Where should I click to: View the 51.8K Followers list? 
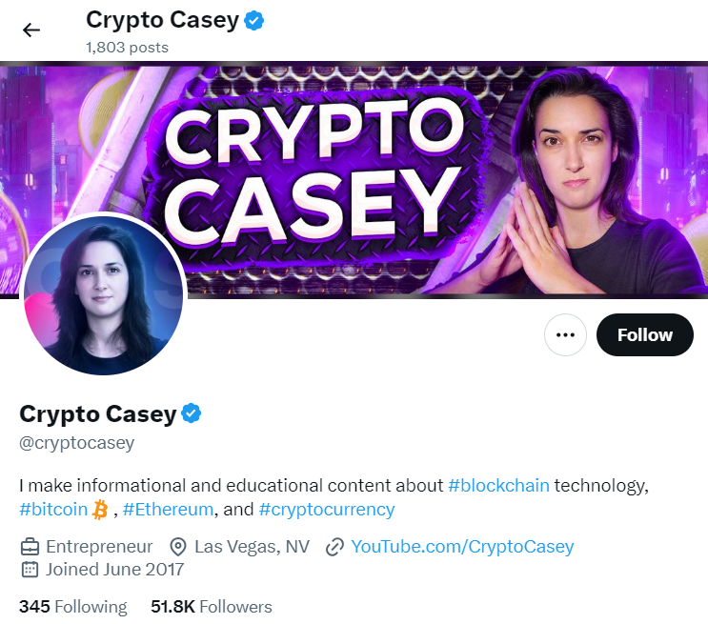pyautogui.click(x=212, y=607)
